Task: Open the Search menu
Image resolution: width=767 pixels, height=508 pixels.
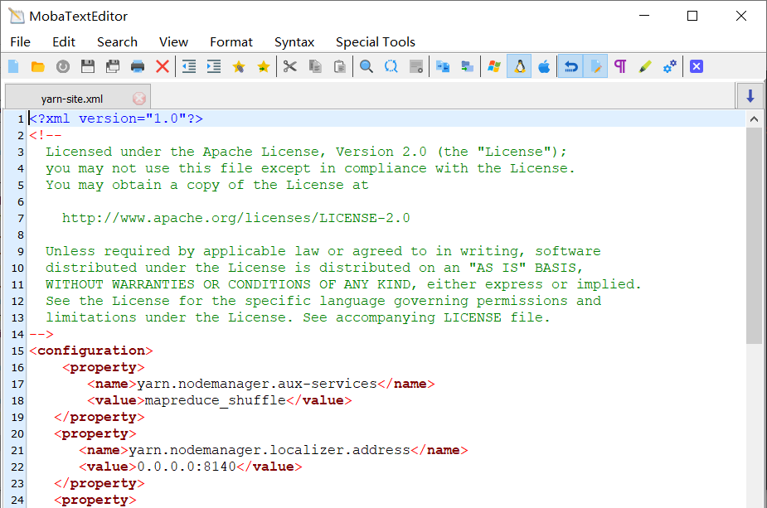Action: click(117, 42)
